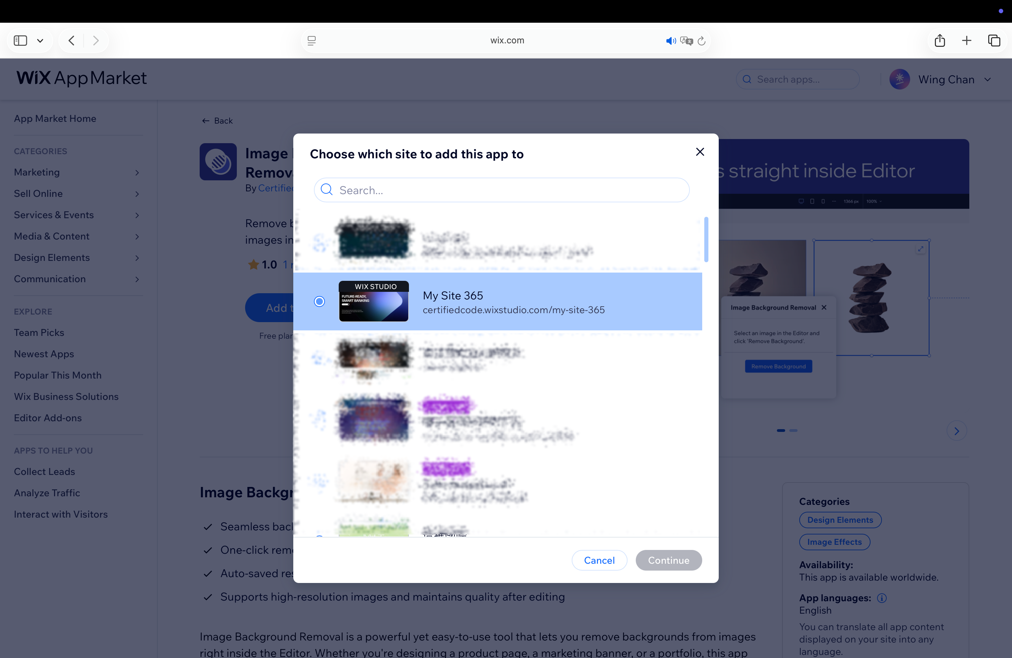This screenshot has height=658, width=1012.
Task: Click the expand icon on preview image
Action: (920, 249)
